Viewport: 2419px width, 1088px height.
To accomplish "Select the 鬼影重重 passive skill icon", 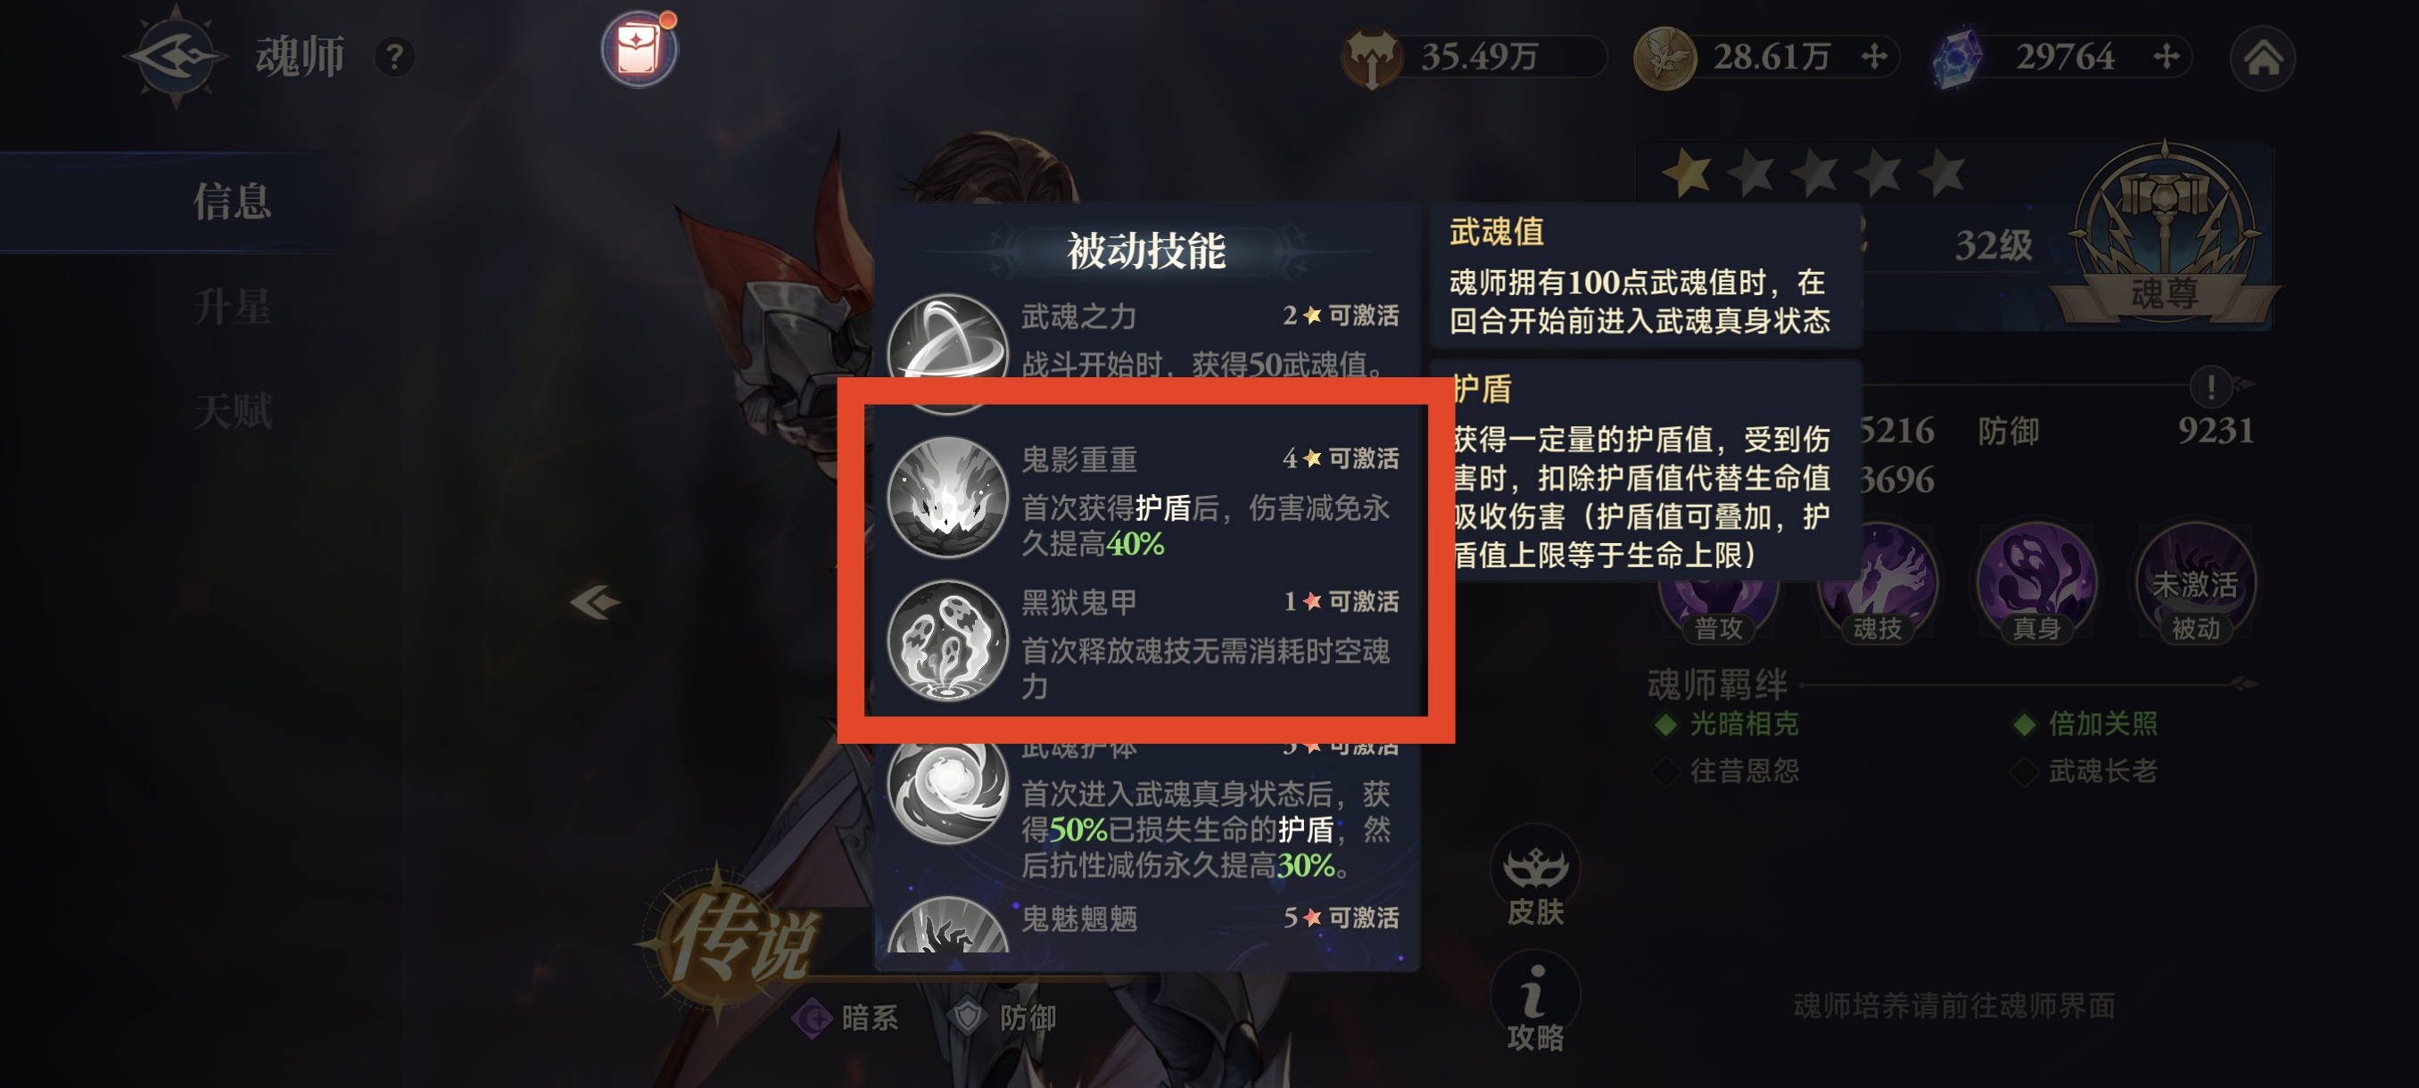I will 947,497.
